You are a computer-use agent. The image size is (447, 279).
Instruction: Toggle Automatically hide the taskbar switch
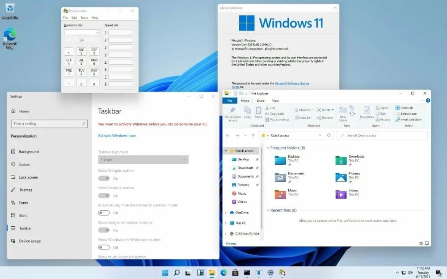tap(104, 212)
